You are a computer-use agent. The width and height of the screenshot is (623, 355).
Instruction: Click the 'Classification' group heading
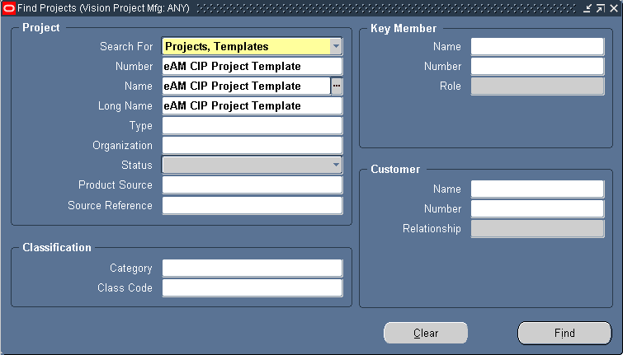click(x=57, y=247)
